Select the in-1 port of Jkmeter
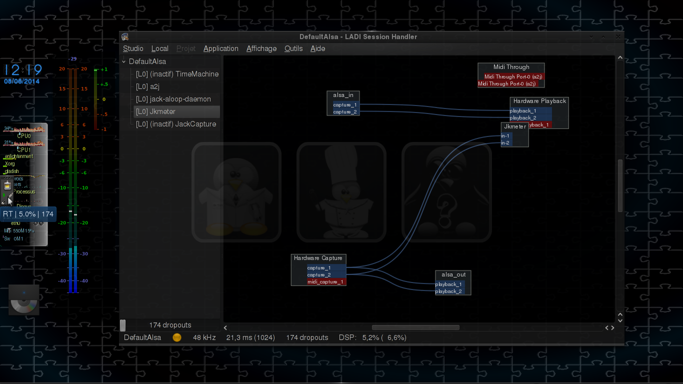Viewport: 683px width, 384px height. click(x=506, y=136)
